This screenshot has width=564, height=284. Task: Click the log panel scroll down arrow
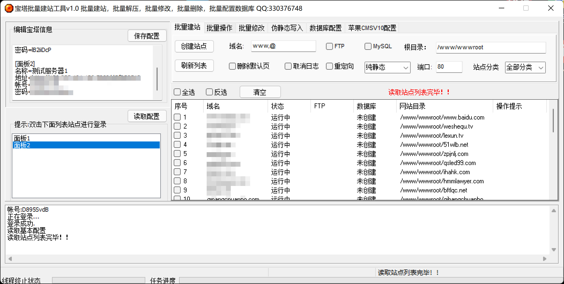click(554, 250)
